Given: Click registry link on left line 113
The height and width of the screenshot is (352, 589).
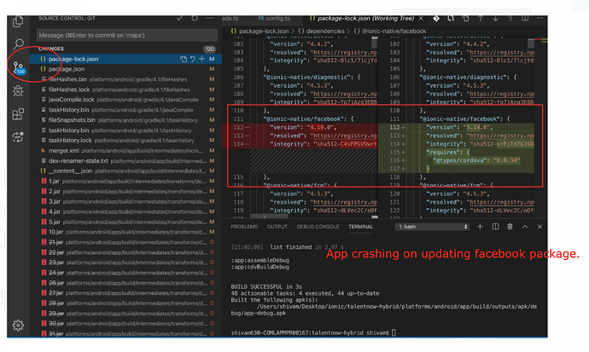Looking at the screenshot, I should pyautogui.click(x=345, y=136).
